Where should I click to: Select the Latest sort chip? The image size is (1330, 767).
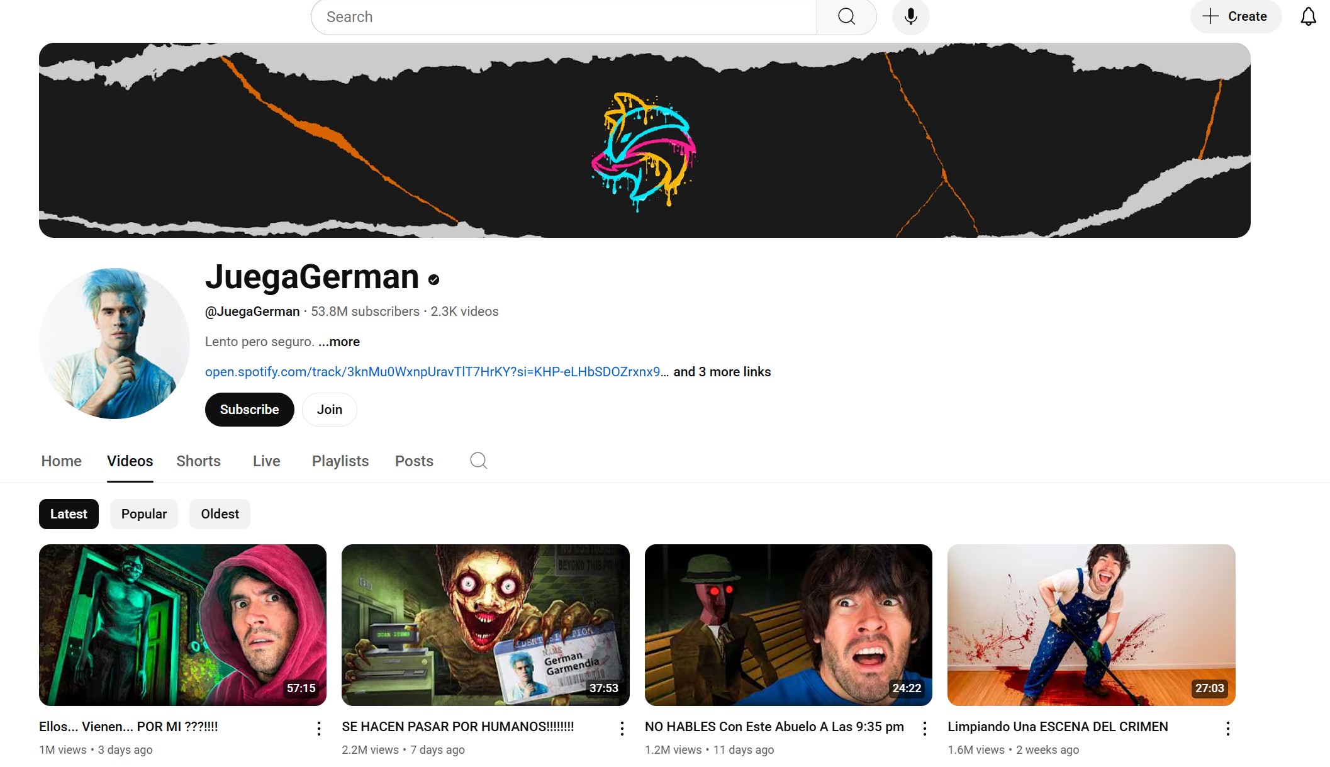click(x=69, y=514)
